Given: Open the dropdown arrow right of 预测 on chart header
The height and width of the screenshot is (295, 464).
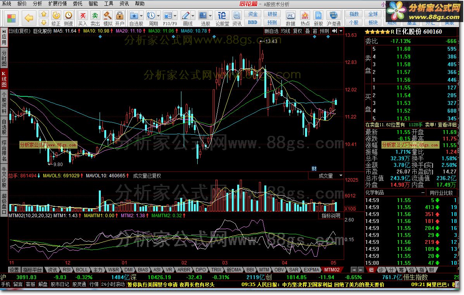Looking at the screenshot, I should click(341, 31).
